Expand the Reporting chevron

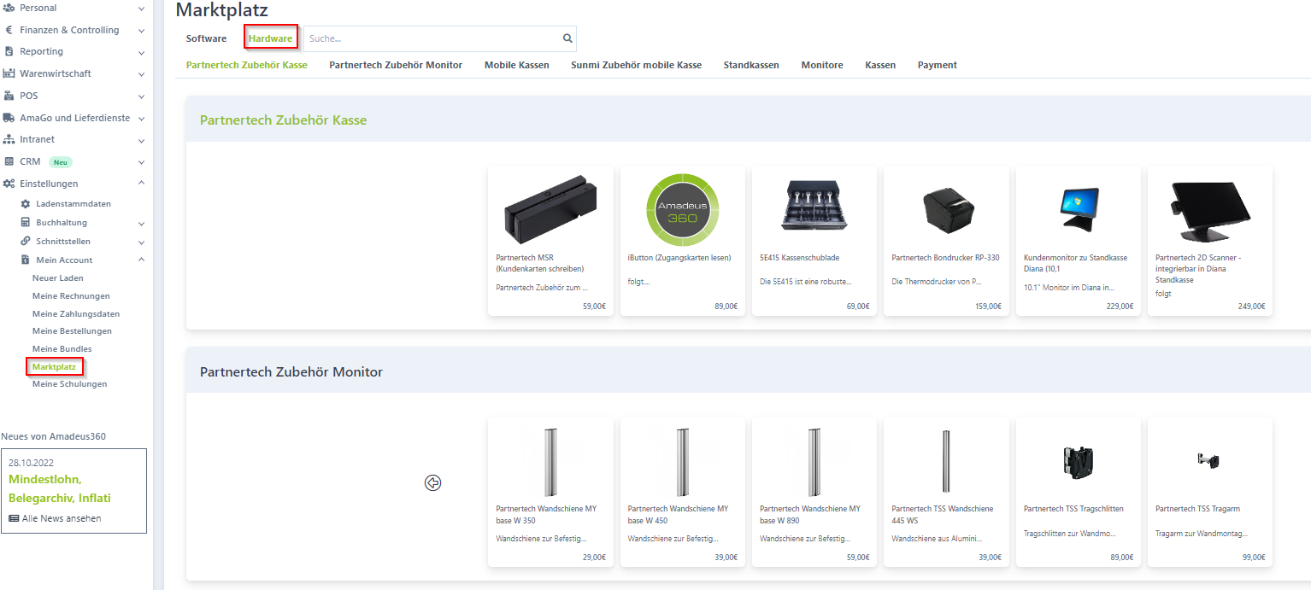(141, 52)
